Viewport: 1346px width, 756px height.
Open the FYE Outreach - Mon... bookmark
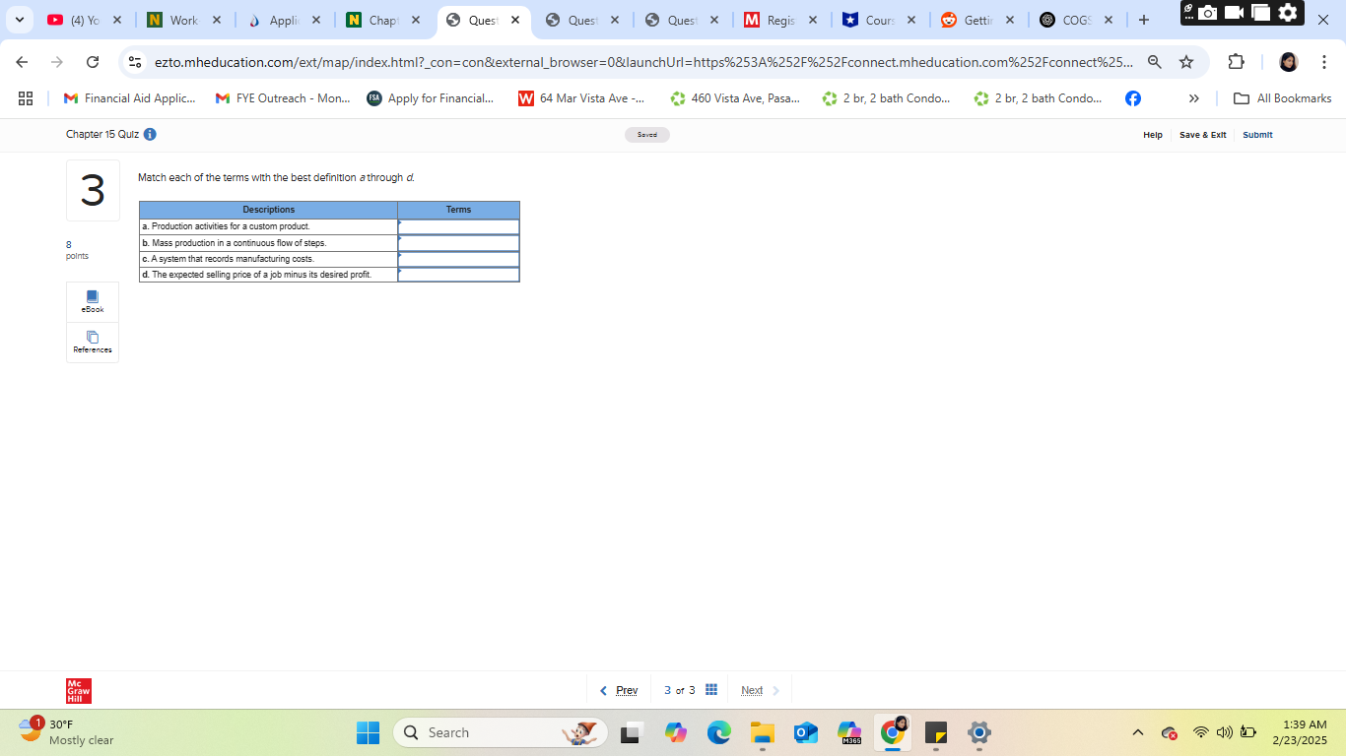(x=283, y=98)
